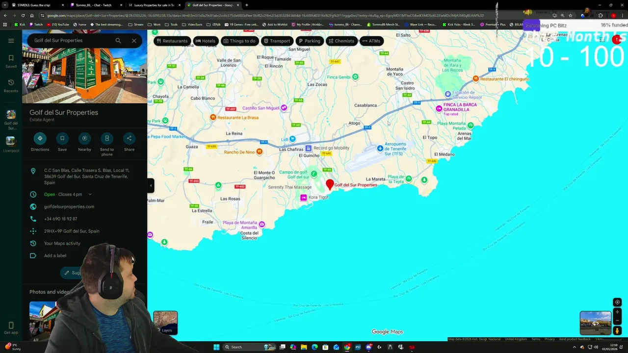Viewport: 628px width, 353px height.
Task: Open Your Maps activity
Action: click(x=62, y=244)
